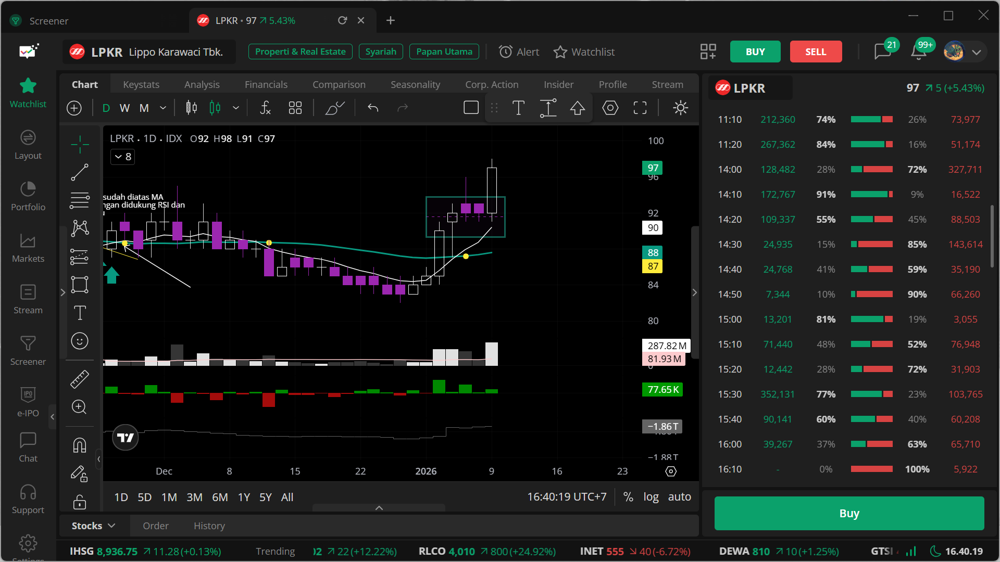The image size is (1000, 562).
Task: Select the ruler measure tool
Action: 80,379
